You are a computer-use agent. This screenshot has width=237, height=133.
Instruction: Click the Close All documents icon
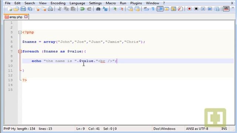[44, 9]
